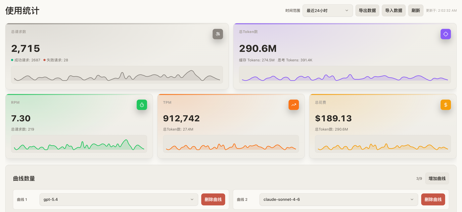
Task: Click the green stopwatch icon on RPM card
Action: coord(142,105)
